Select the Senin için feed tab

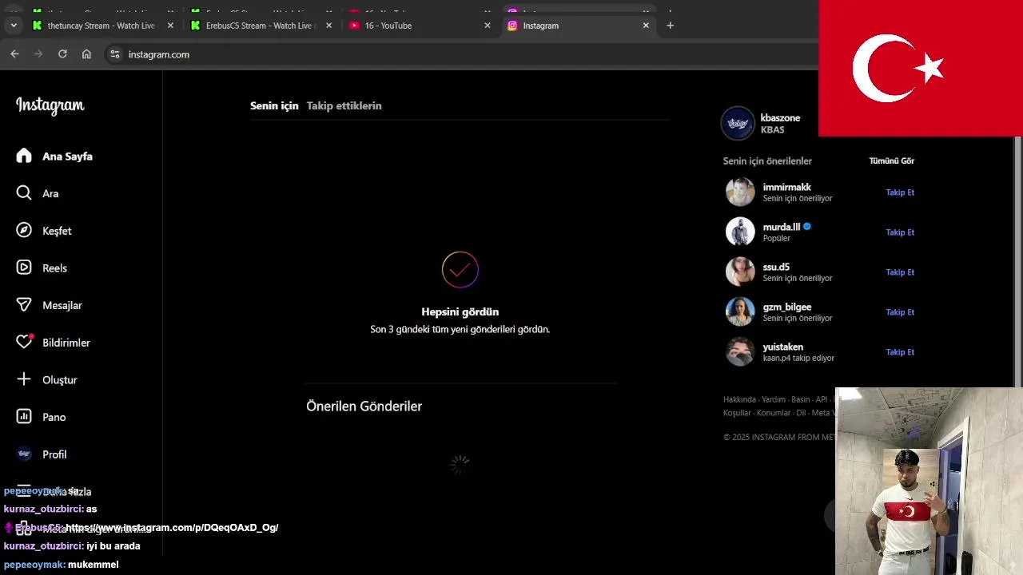click(x=274, y=105)
